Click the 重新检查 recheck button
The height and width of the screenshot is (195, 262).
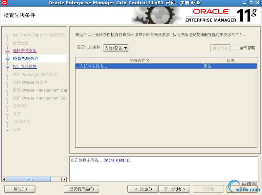click(x=220, y=48)
